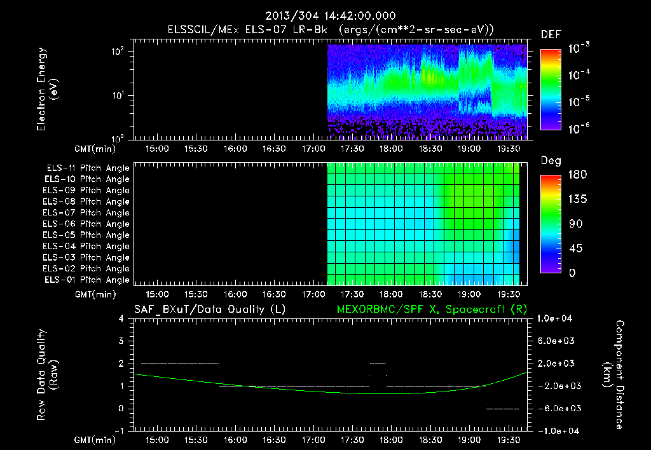Select the ELS-08 Pitch Angle row label

pyautogui.click(x=86, y=201)
